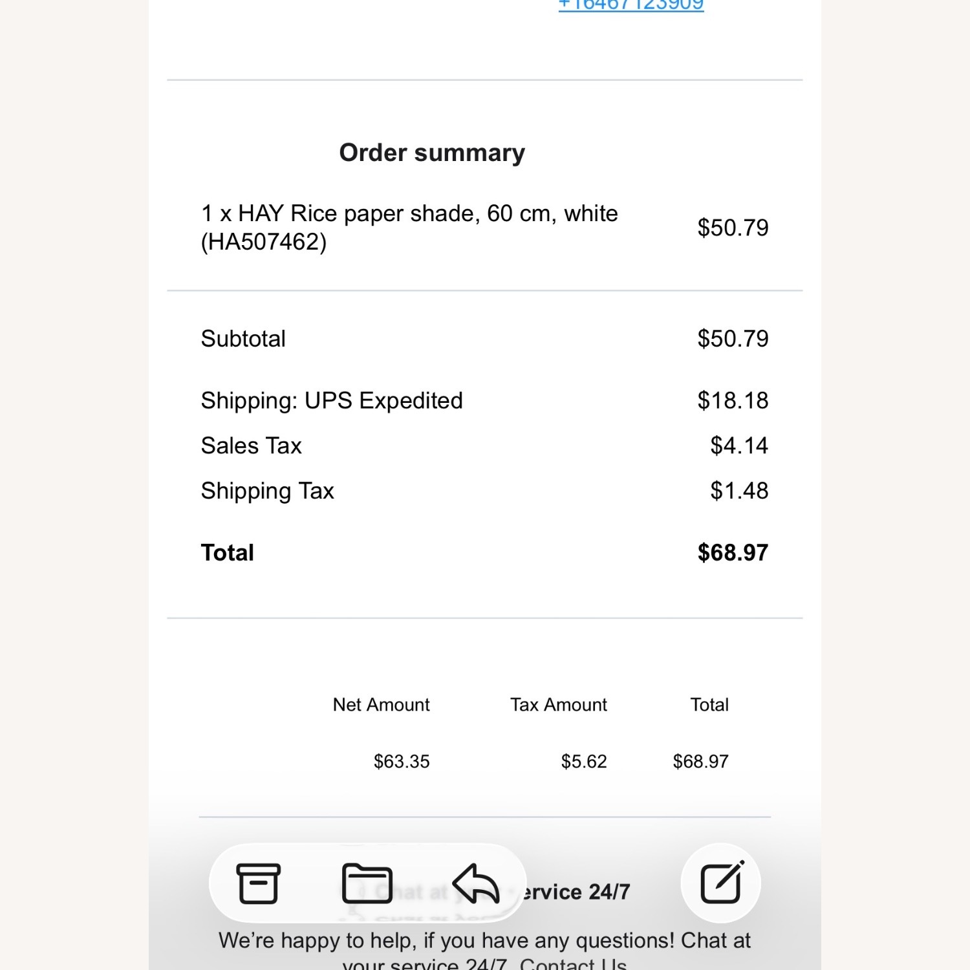Image resolution: width=970 pixels, height=970 pixels.
Task: Tap the Tax Amount column header
Action: 559,705
